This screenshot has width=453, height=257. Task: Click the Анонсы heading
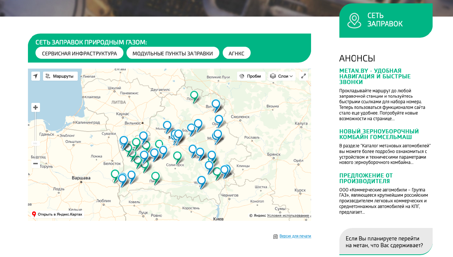pyautogui.click(x=357, y=58)
